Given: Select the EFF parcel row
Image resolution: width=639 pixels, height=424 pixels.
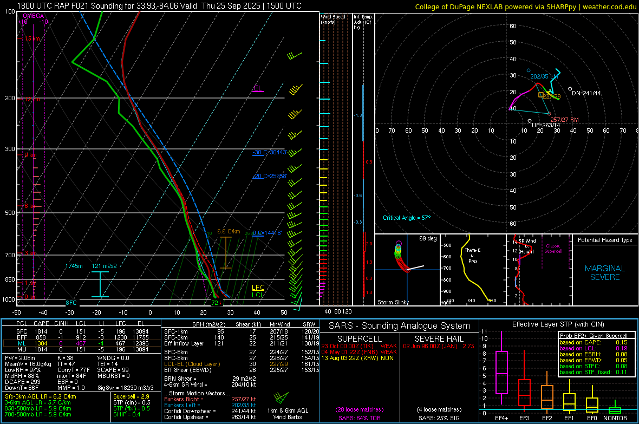Looking at the screenshot, I should click(82, 337).
